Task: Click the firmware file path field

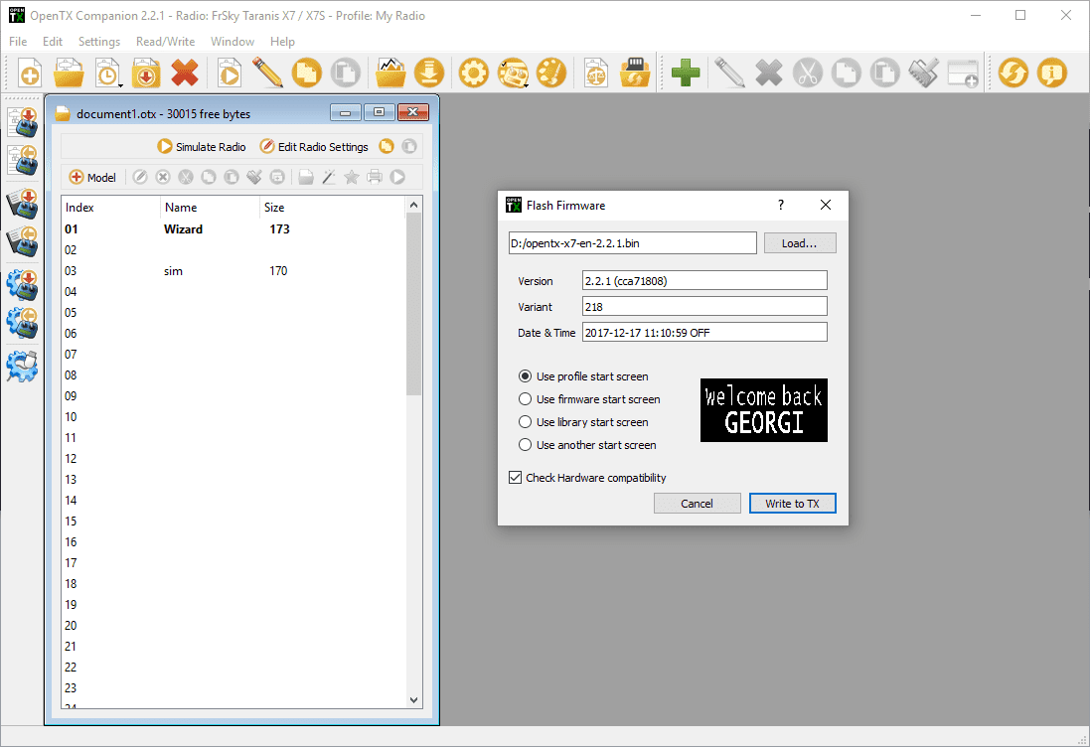Action: pos(633,243)
